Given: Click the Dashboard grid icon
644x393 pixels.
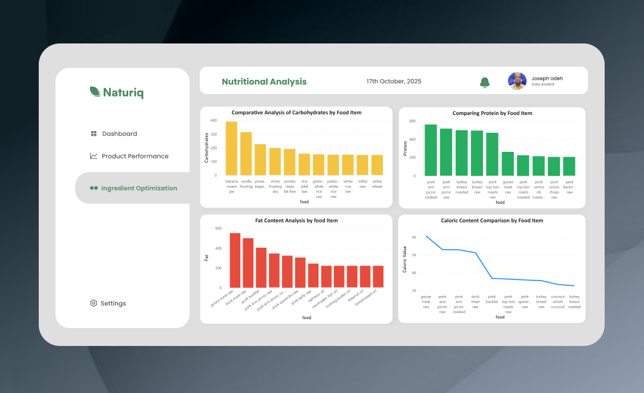Looking at the screenshot, I should click(x=94, y=134).
